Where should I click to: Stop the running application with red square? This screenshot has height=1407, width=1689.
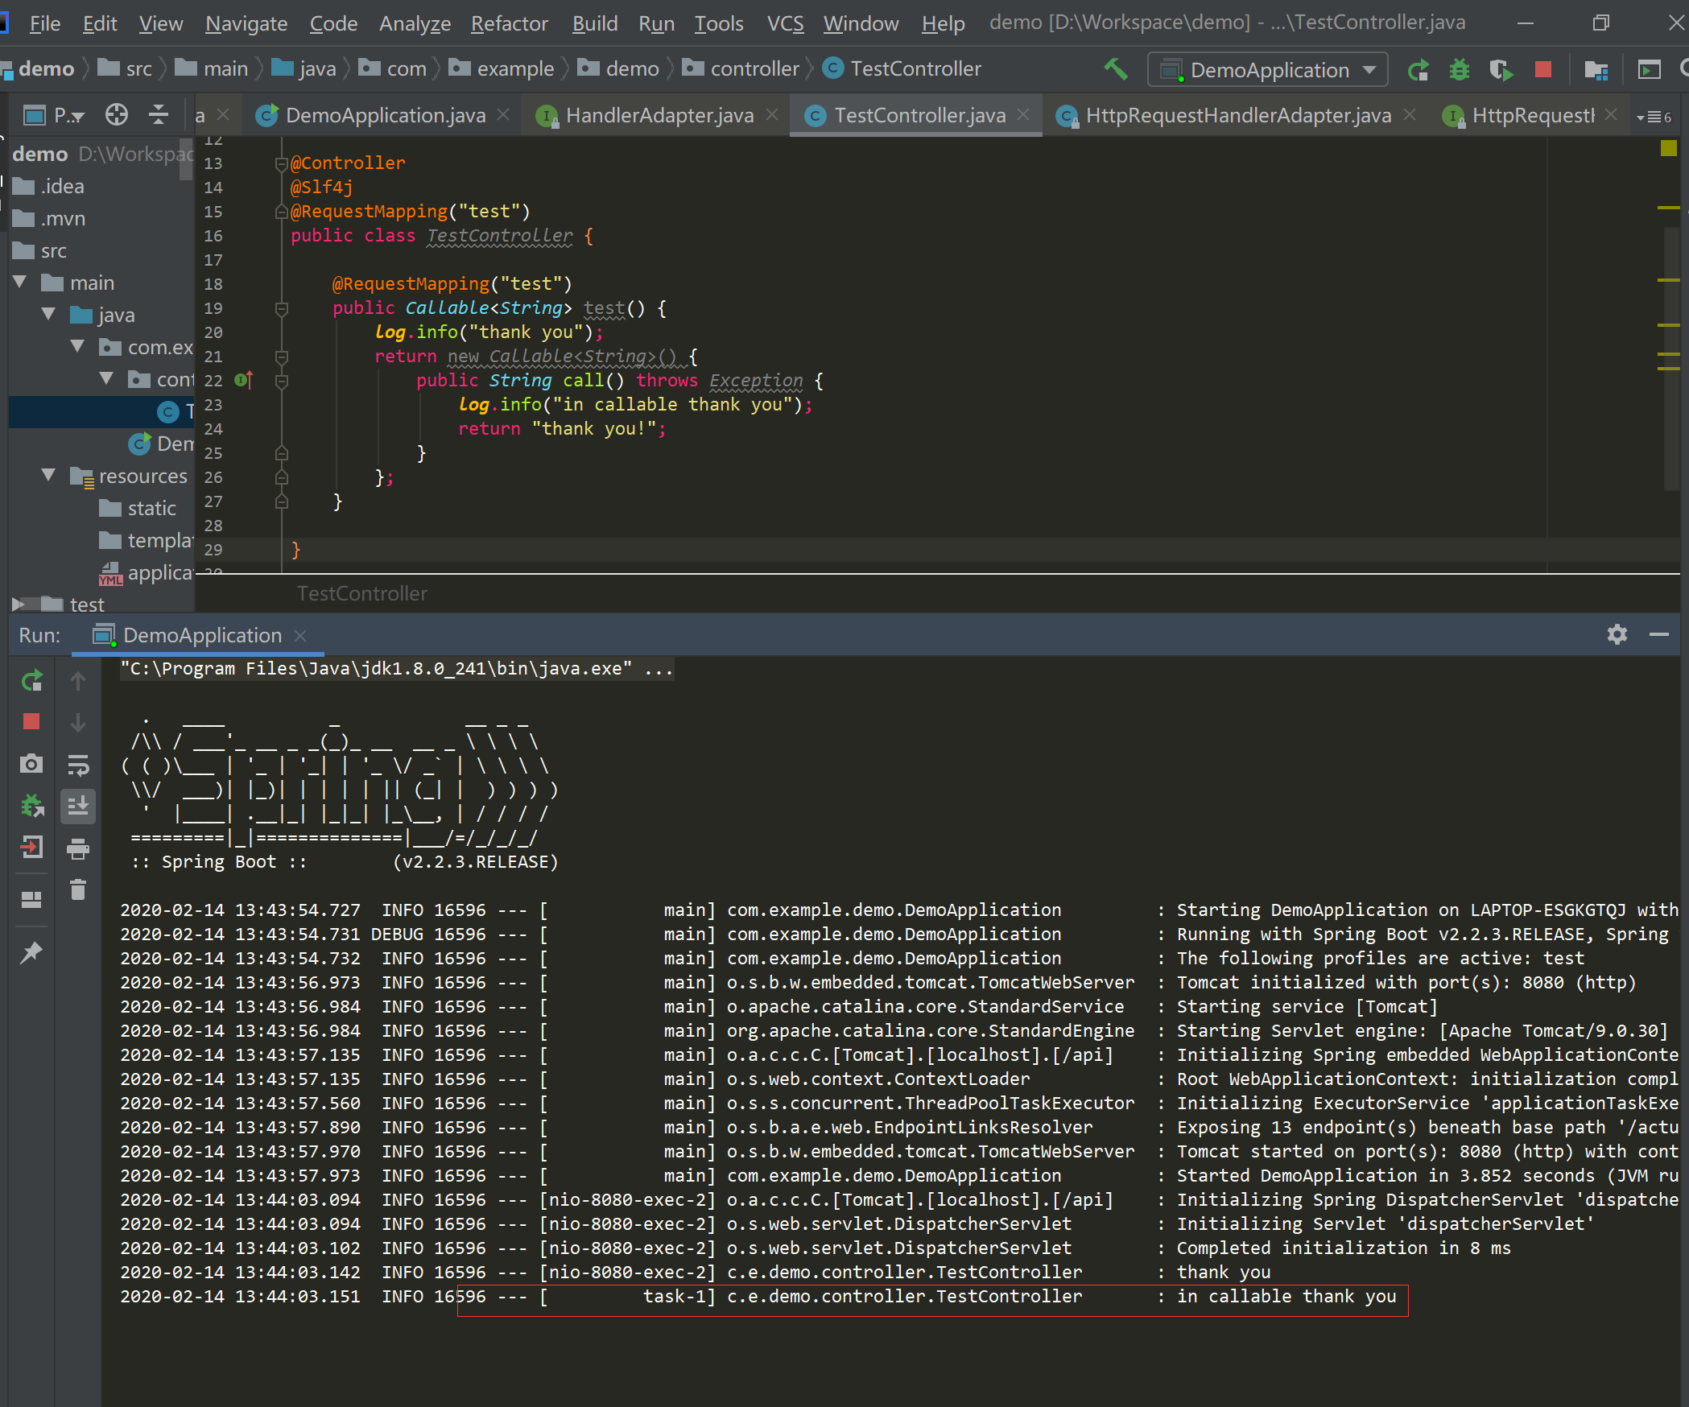point(1542,70)
